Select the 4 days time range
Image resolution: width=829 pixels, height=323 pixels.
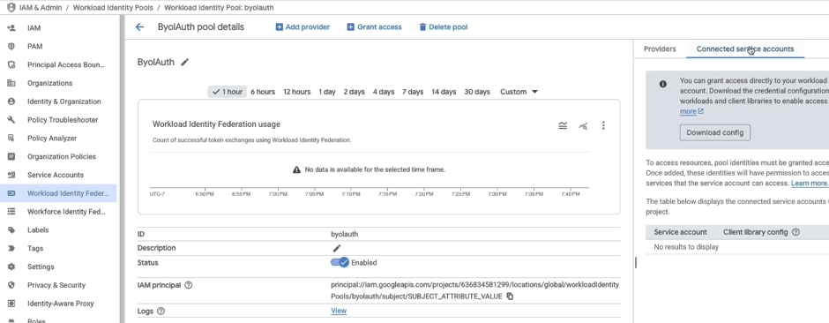(x=384, y=92)
